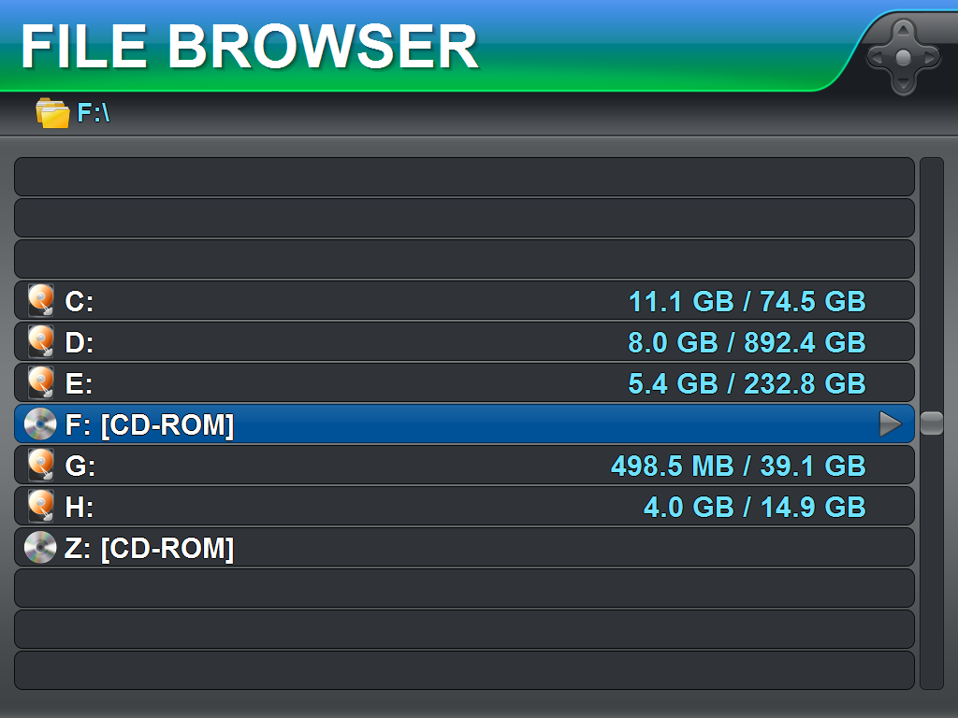Click the D-pad up arrow
Screen dimensions: 958x718
click(x=903, y=31)
